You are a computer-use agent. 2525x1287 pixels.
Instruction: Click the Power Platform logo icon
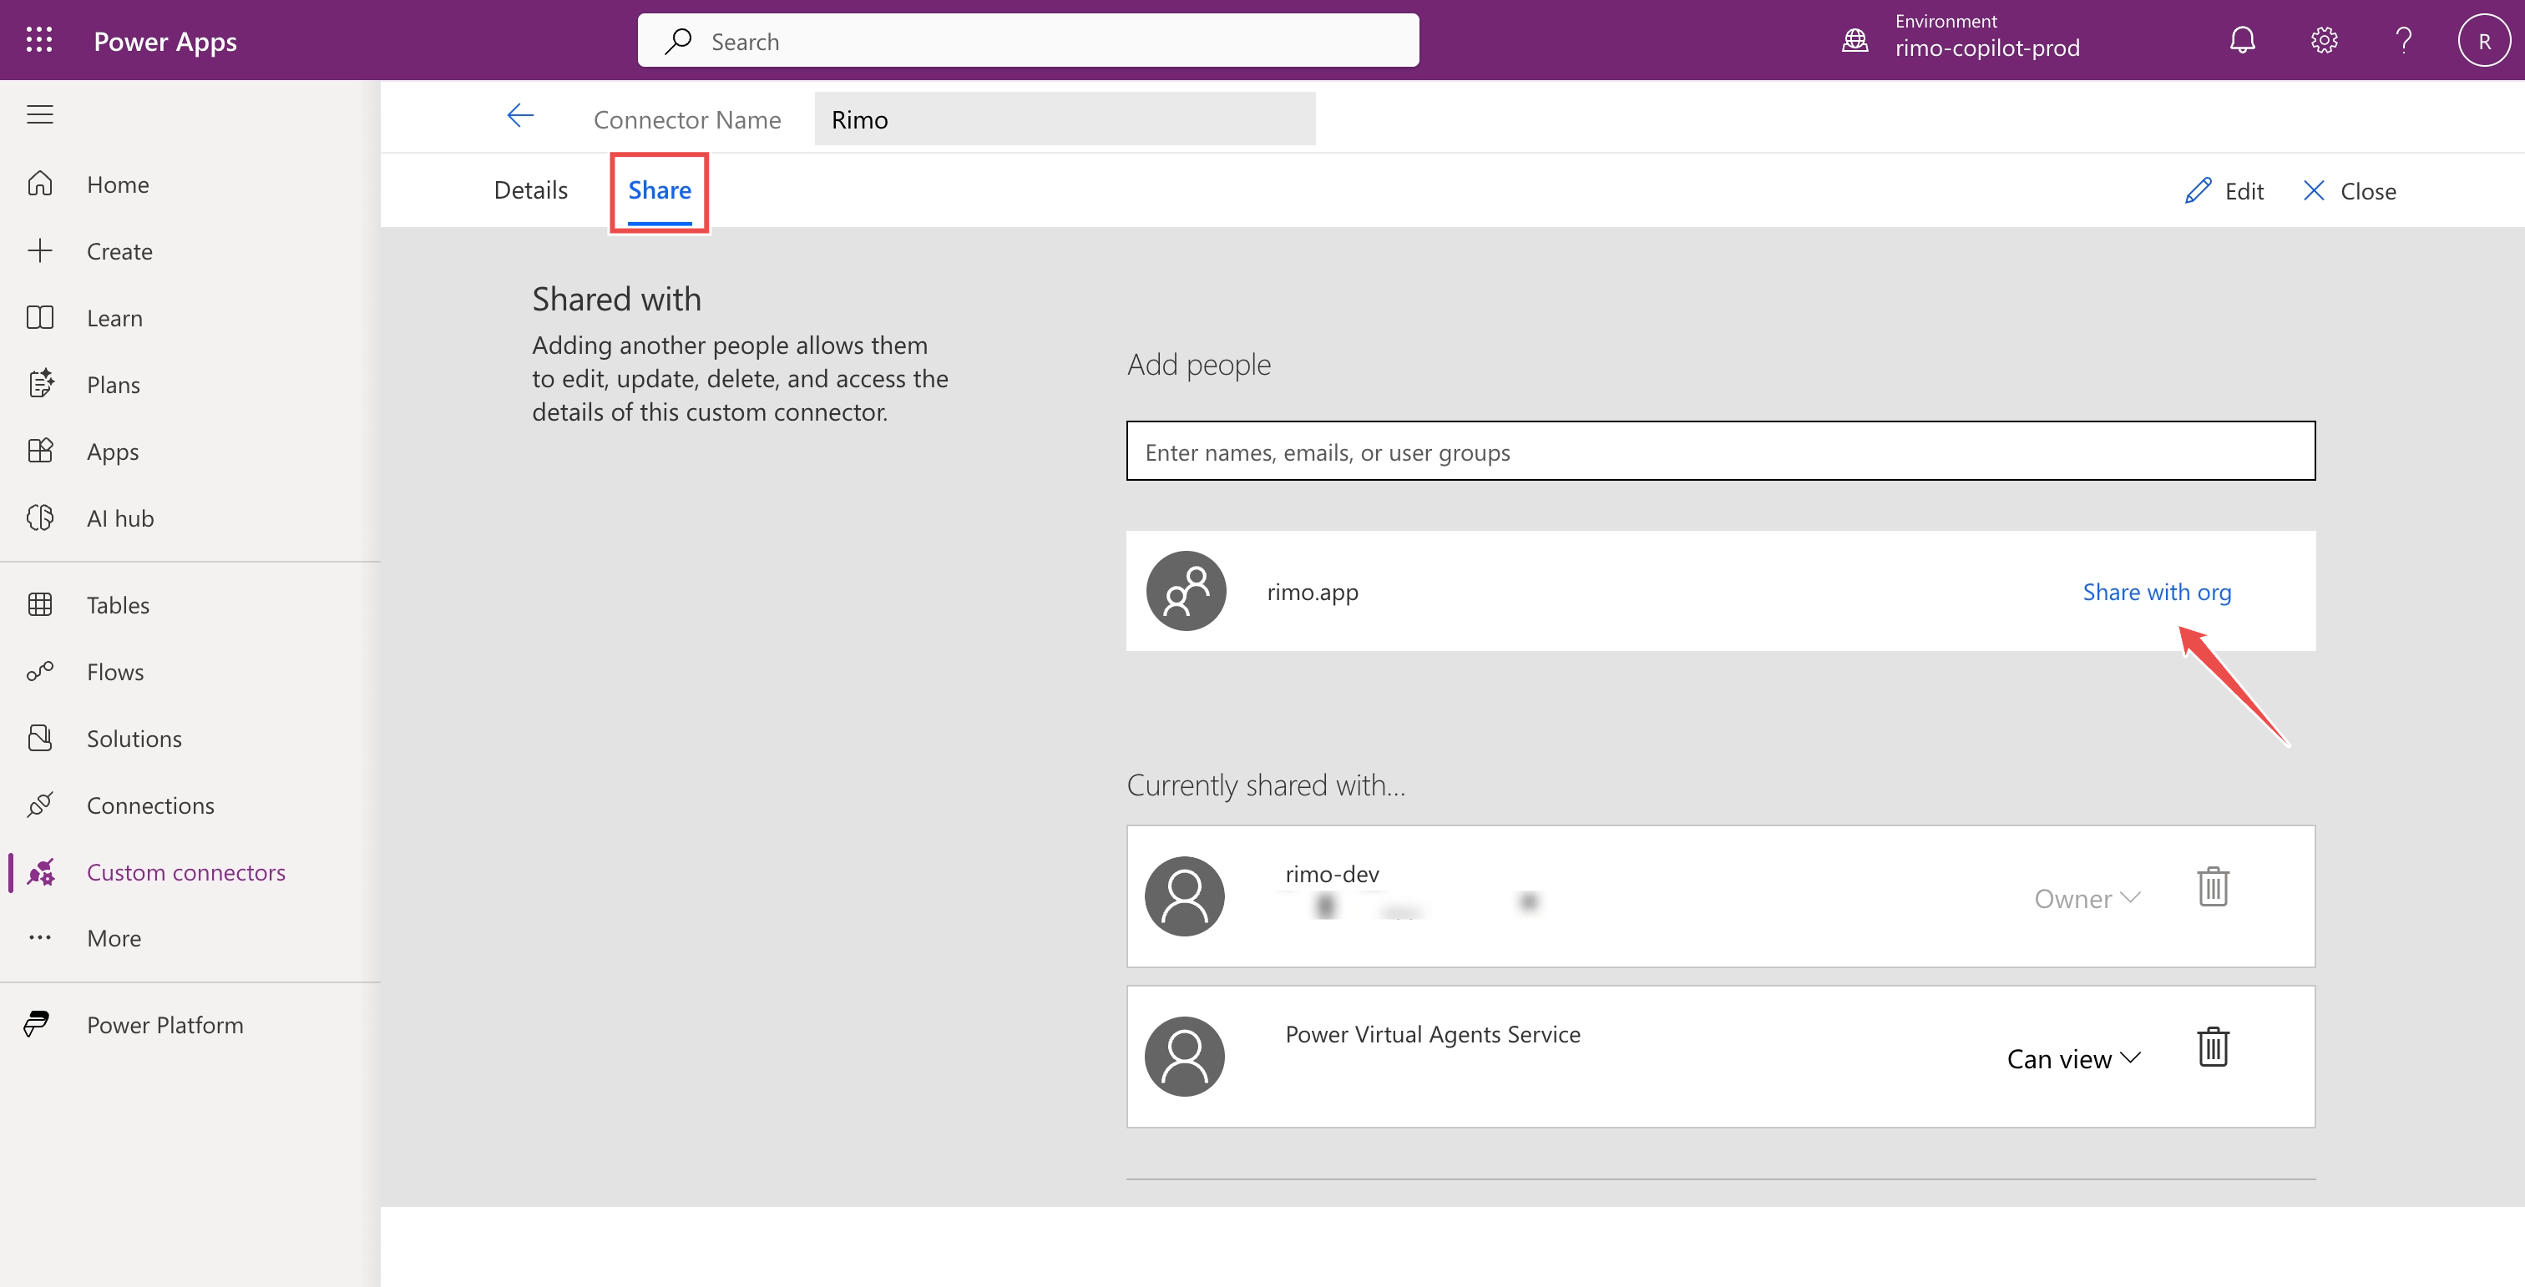[x=36, y=1023]
